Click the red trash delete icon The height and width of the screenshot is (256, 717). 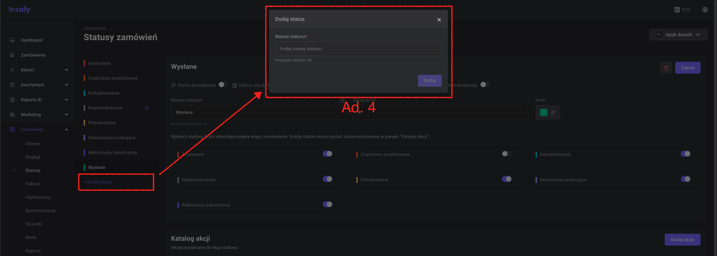[x=666, y=68]
